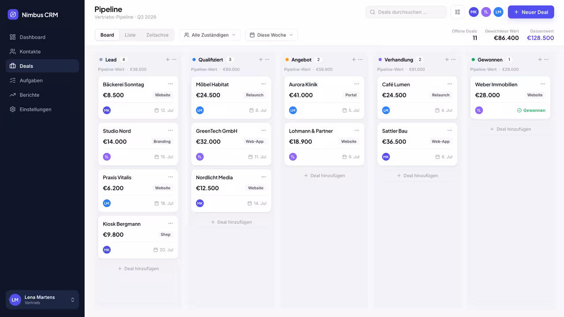The height and width of the screenshot is (317, 564).
Task: Click the Gewonnen status on Weber Immobilien
Action: point(531,110)
